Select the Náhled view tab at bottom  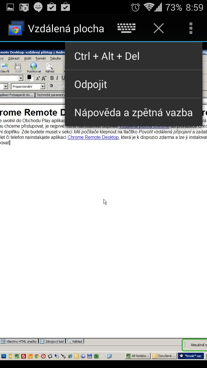tap(75, 342)
